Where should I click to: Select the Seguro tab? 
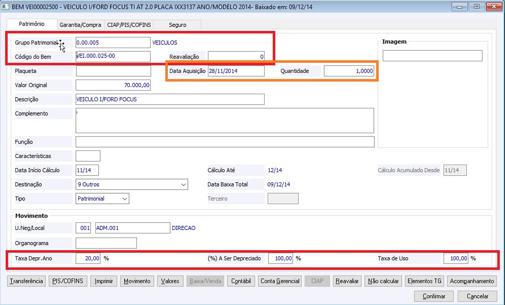pos(177,25)
